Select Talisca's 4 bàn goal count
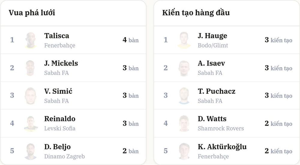Screen dimensions: 300x165 [131, 40]
